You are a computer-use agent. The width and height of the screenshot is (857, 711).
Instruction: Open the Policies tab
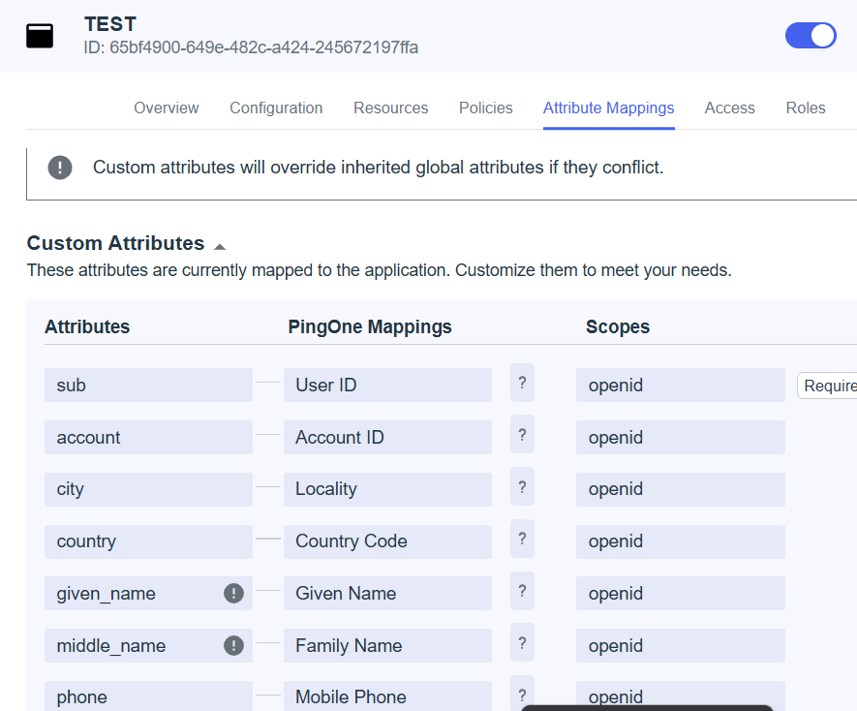coord(485,108)
